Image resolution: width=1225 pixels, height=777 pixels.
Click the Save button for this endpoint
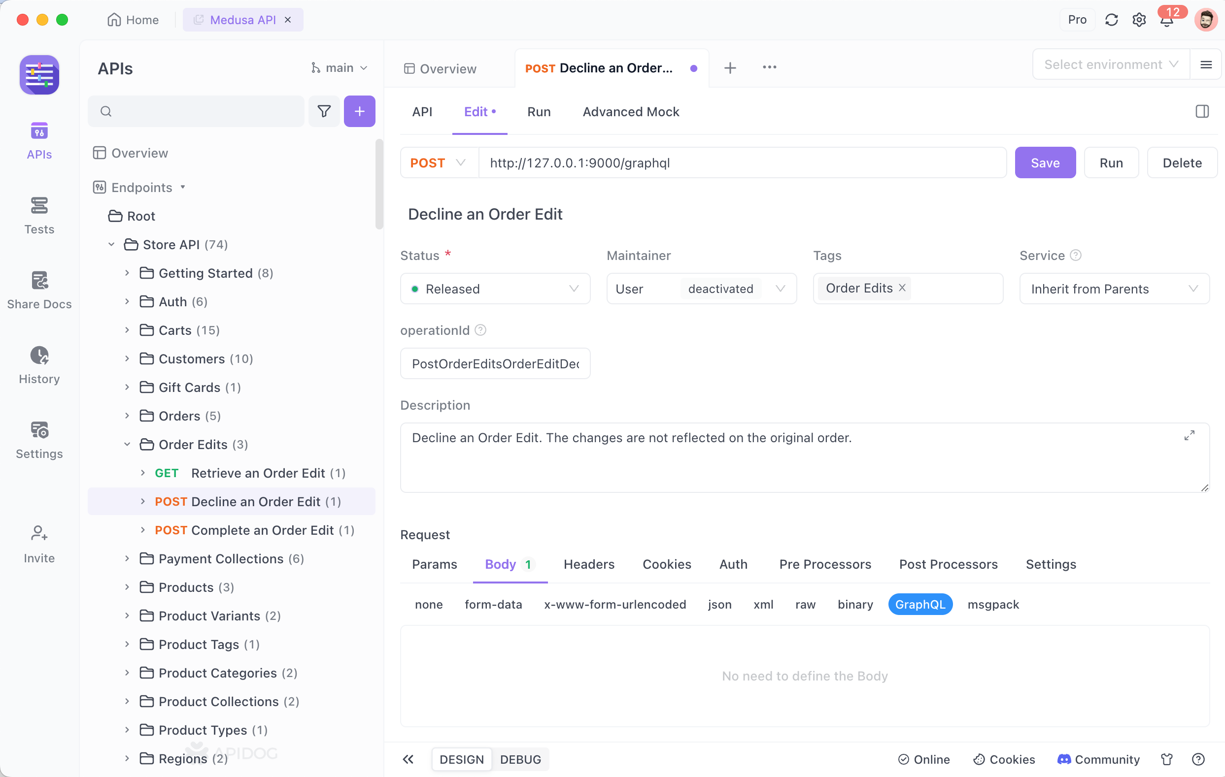(x=1046, y=162)
